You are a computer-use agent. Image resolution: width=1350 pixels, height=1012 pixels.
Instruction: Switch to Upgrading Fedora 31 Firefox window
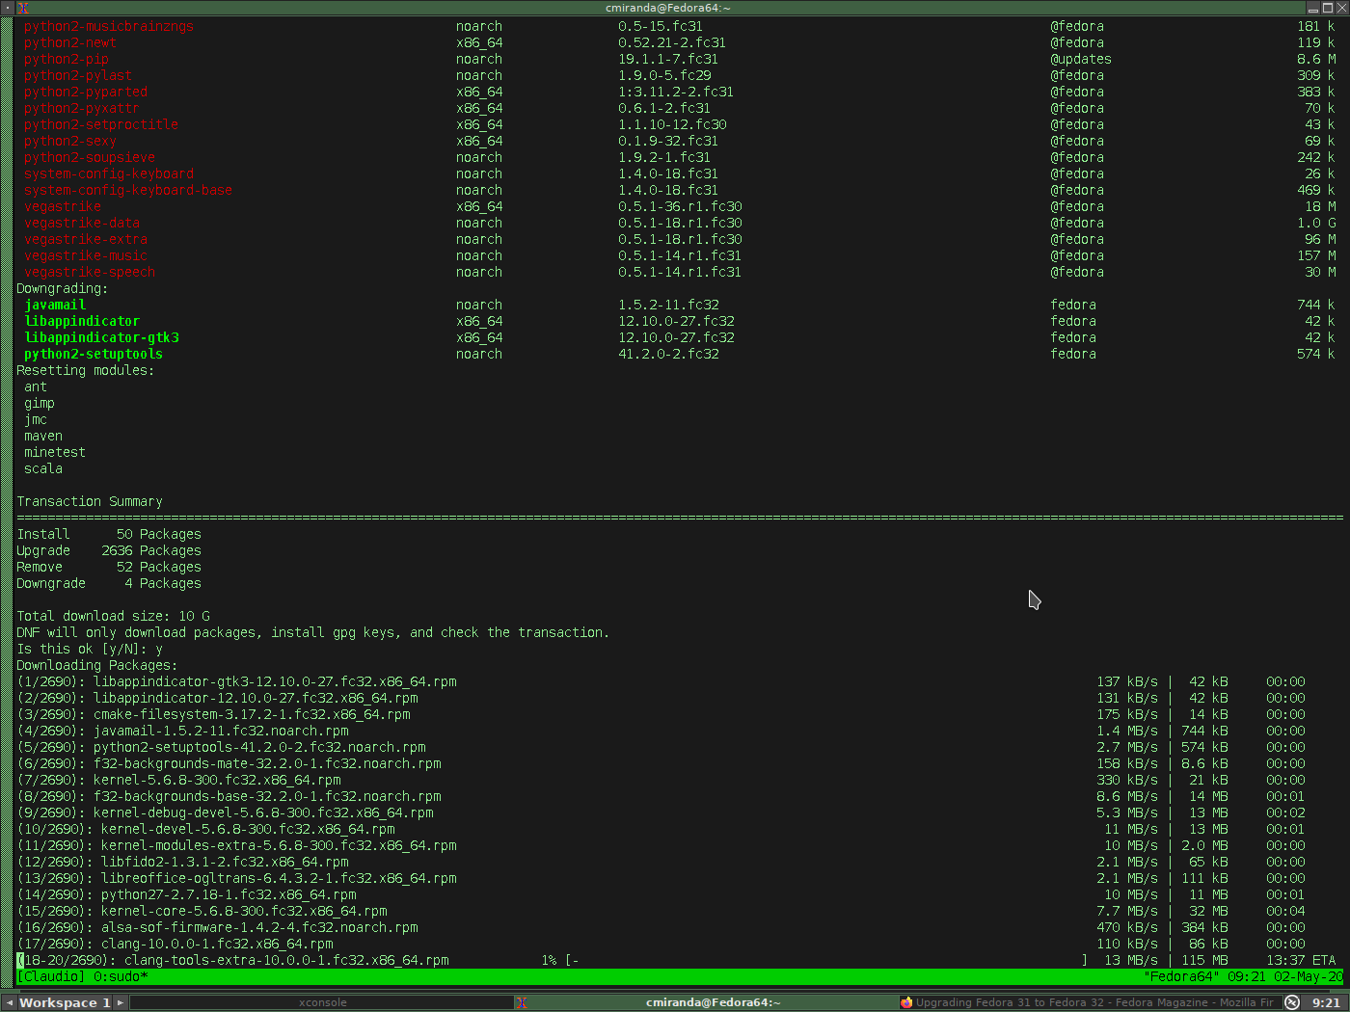[x=1093, y=1002]
